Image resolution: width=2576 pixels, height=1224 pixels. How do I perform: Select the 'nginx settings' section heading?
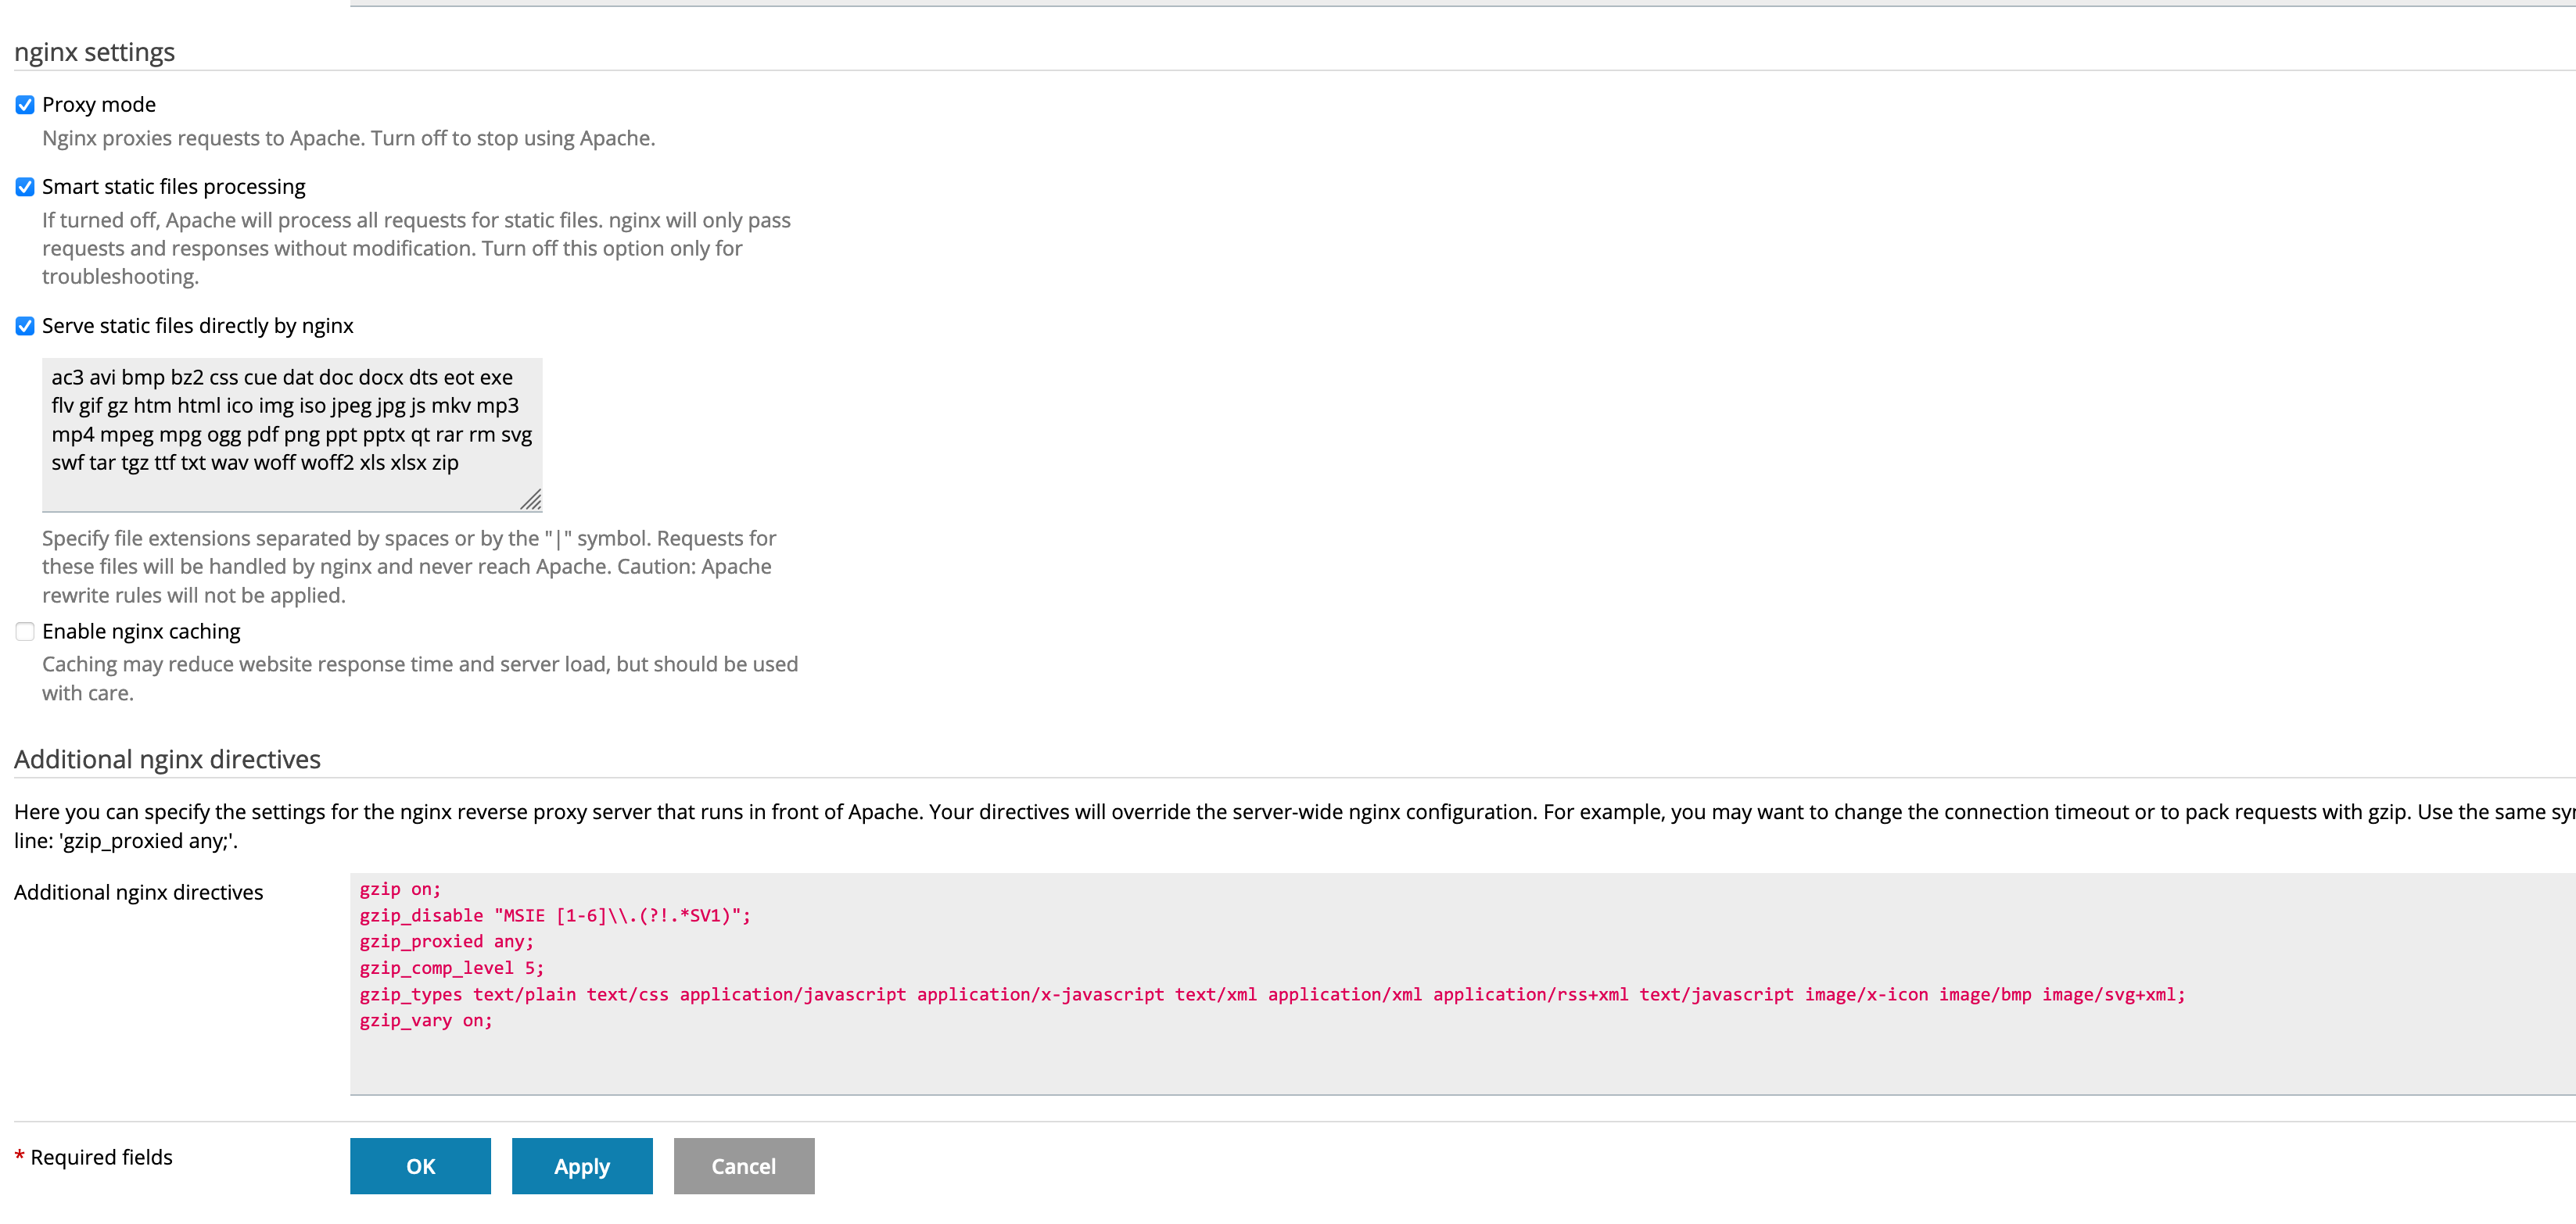(95, 52)
